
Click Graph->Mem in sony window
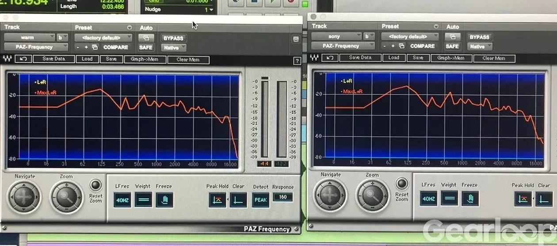pos(451,58)
